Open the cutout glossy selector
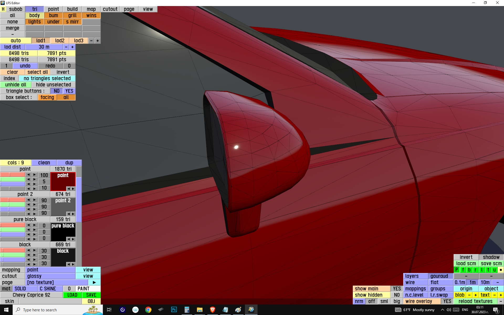504x315 pixels. coord(50,276)
